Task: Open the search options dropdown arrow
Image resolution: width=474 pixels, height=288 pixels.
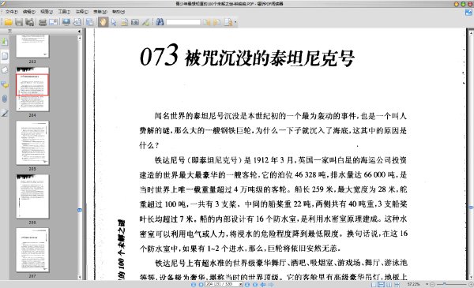Action: (x=235, y=22)
